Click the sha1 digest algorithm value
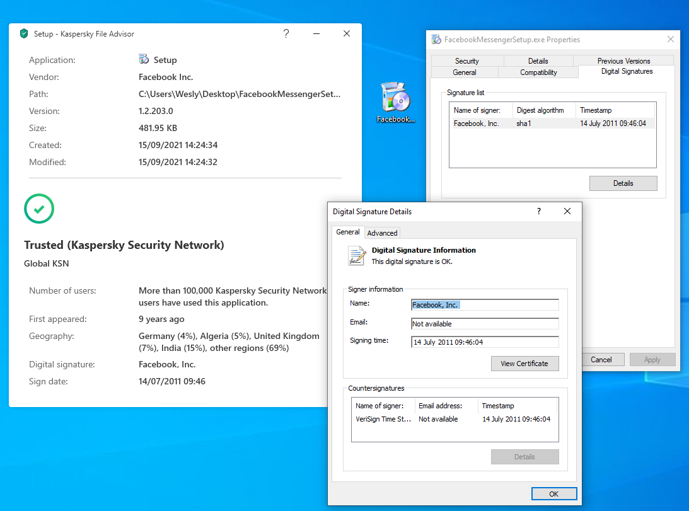 click(523, 123)
